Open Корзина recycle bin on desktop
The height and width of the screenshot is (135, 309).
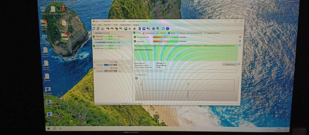43,10
